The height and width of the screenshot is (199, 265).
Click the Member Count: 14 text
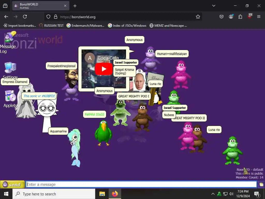tap(249, 177)
